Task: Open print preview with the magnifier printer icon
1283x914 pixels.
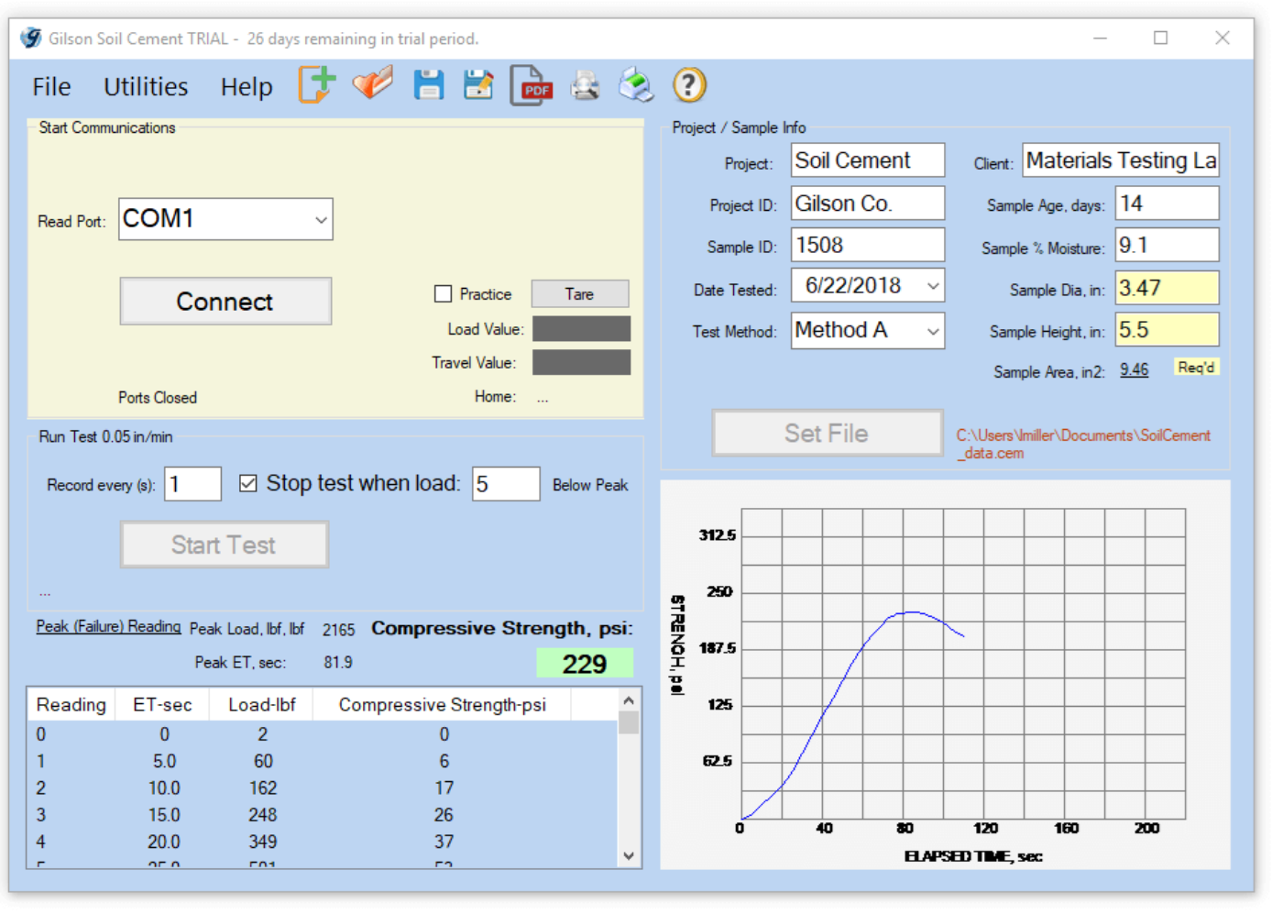Action: pos(586,86)
